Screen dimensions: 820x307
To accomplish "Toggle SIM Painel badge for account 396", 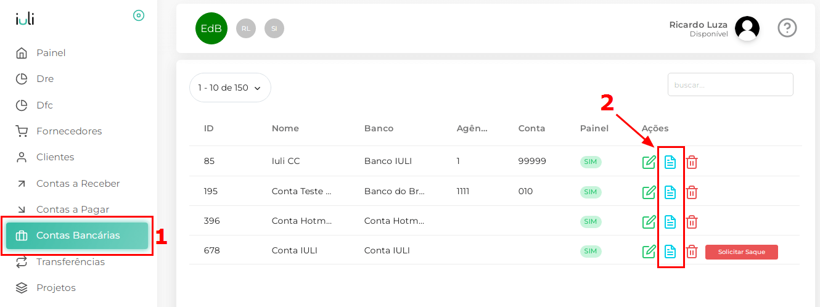I will click(x=591, y=221).
